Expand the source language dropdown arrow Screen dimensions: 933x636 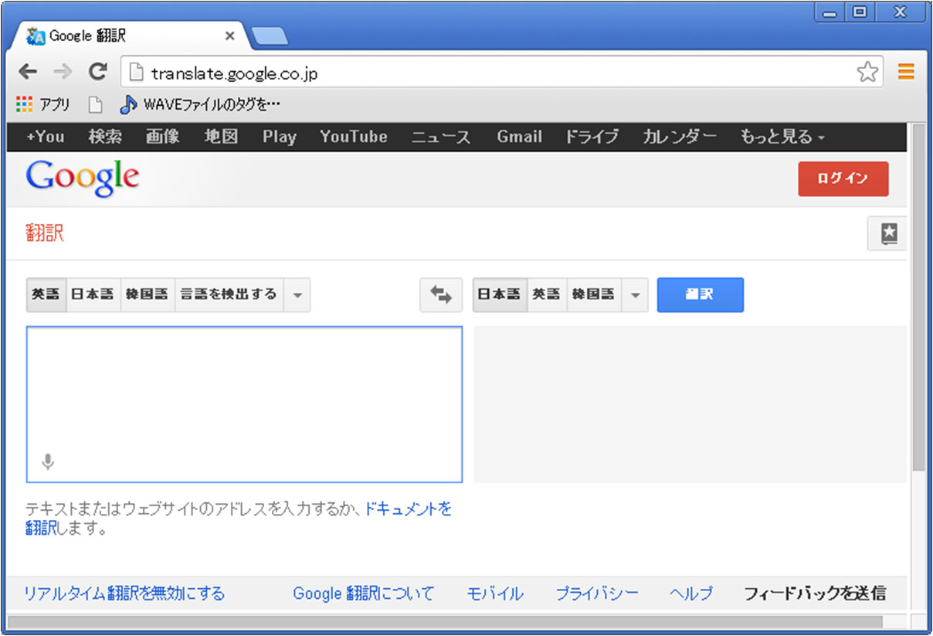point(297,295)
